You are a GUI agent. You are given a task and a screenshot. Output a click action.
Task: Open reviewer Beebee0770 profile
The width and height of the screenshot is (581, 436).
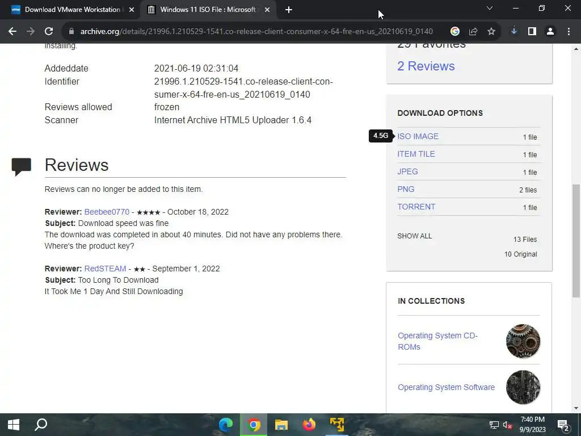[x=107, y=212]
